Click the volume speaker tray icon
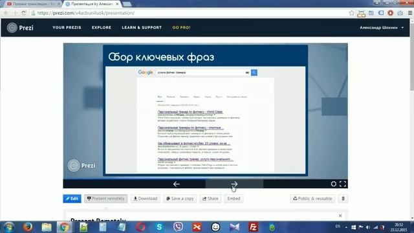414x233 pixels. pos(368,227)
